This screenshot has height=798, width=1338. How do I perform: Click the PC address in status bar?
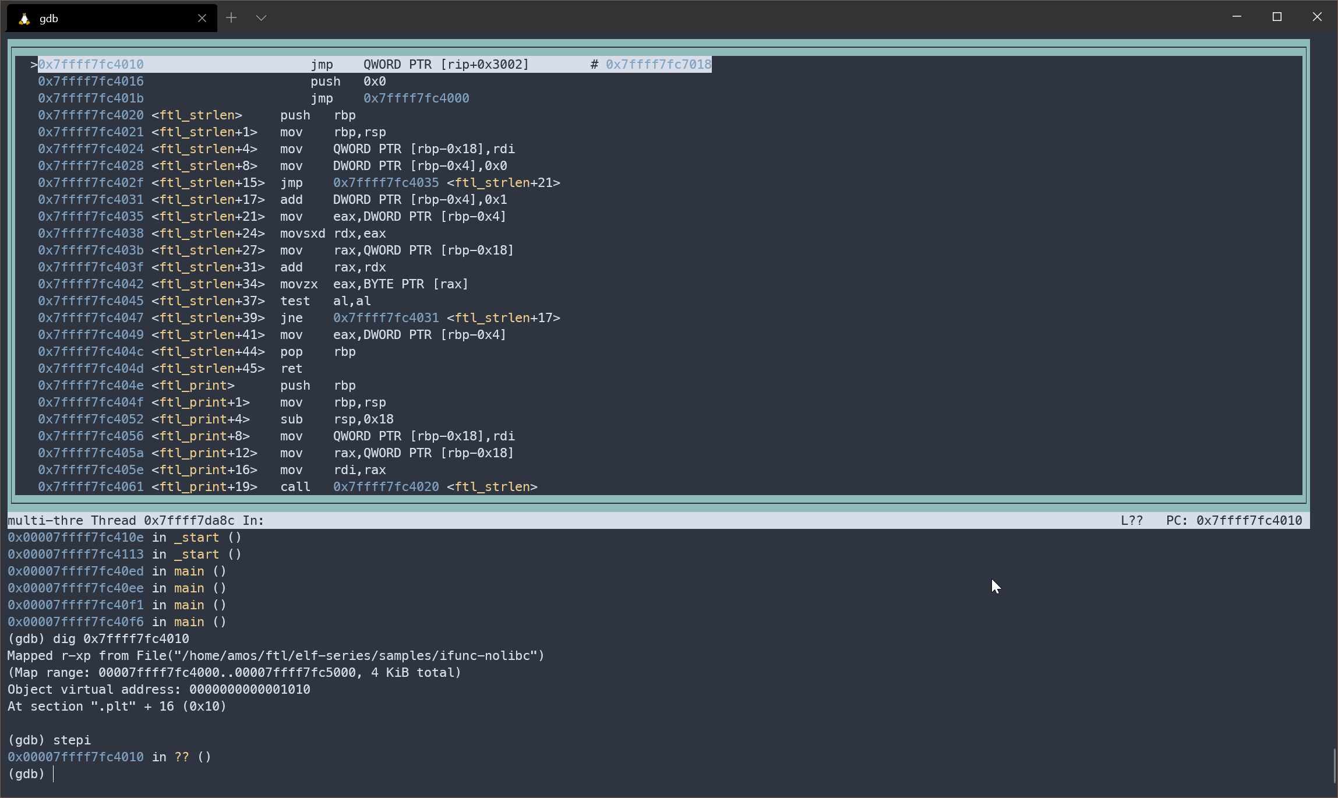click(1248, 521)
